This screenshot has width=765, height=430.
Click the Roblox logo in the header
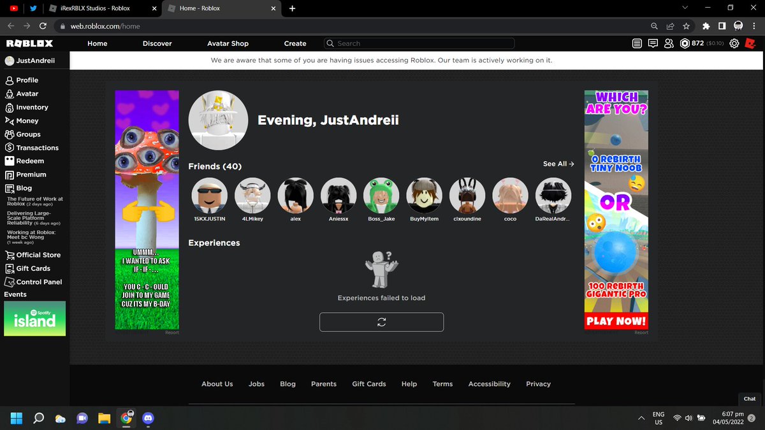(x=29, y=43)
